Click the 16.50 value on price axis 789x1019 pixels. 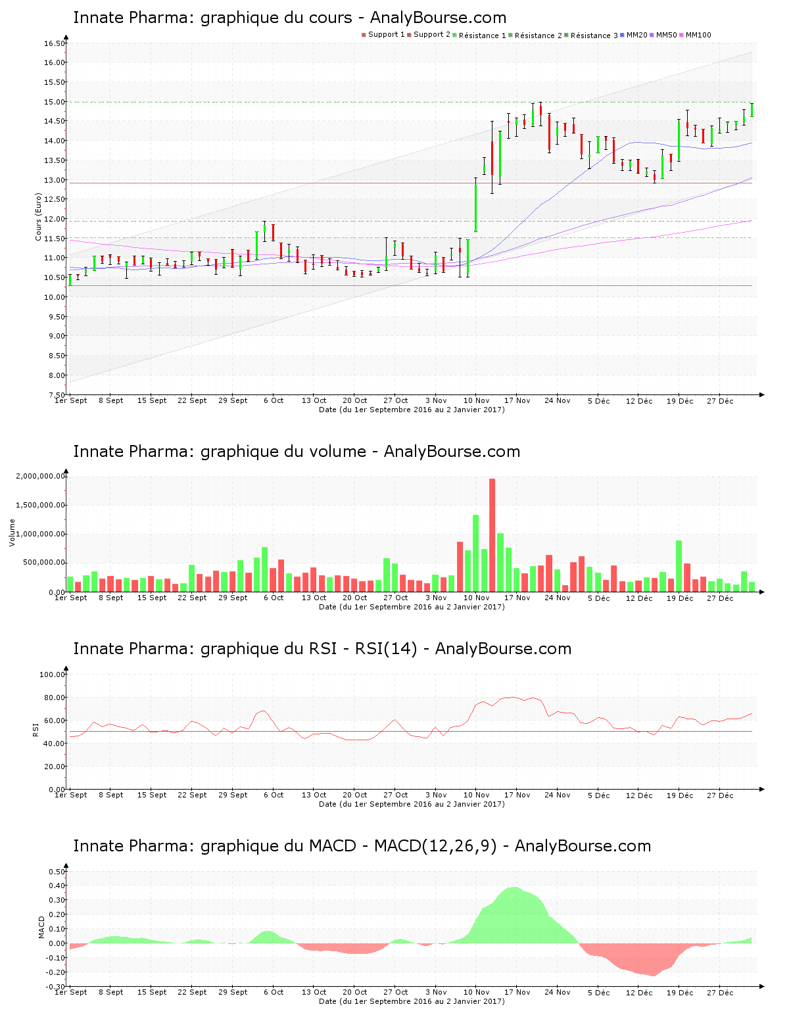54,43
